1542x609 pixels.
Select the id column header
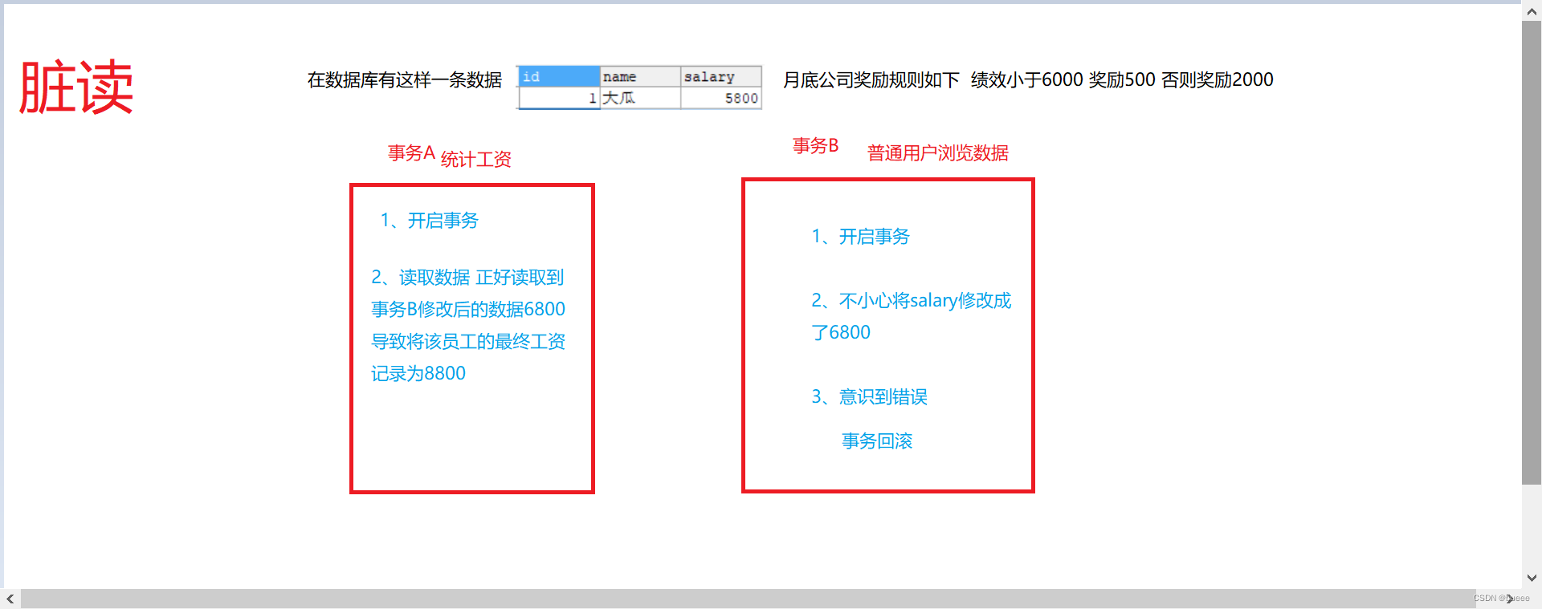pos(559,76)
